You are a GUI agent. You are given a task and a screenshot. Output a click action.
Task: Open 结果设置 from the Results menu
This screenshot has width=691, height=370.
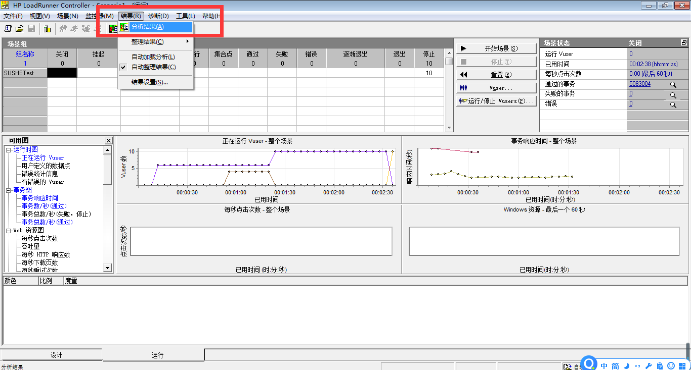pyautogui.click(x=156, y=82)
